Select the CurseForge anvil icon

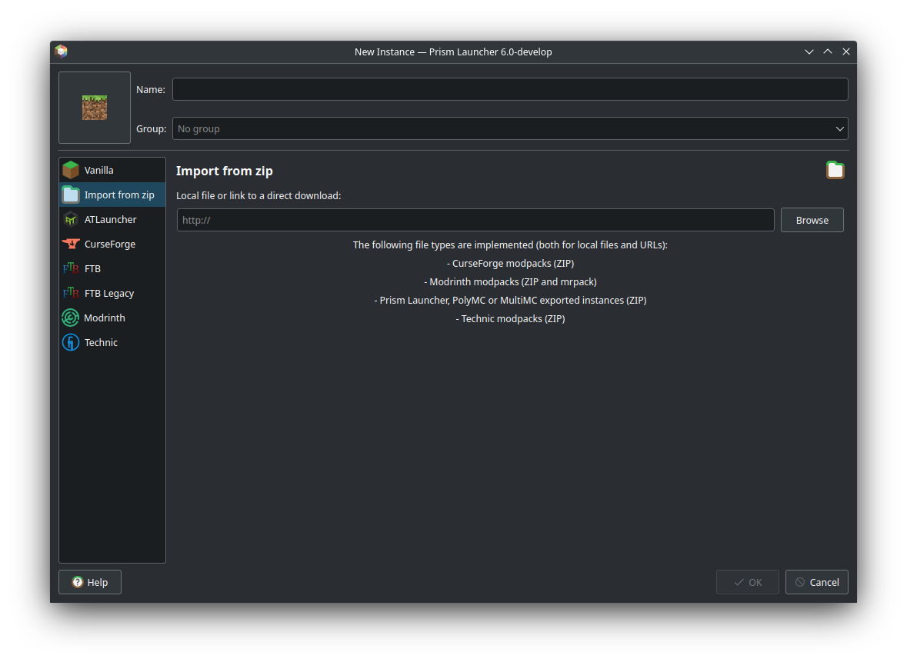pyautogui.click(x=71, y=244)
